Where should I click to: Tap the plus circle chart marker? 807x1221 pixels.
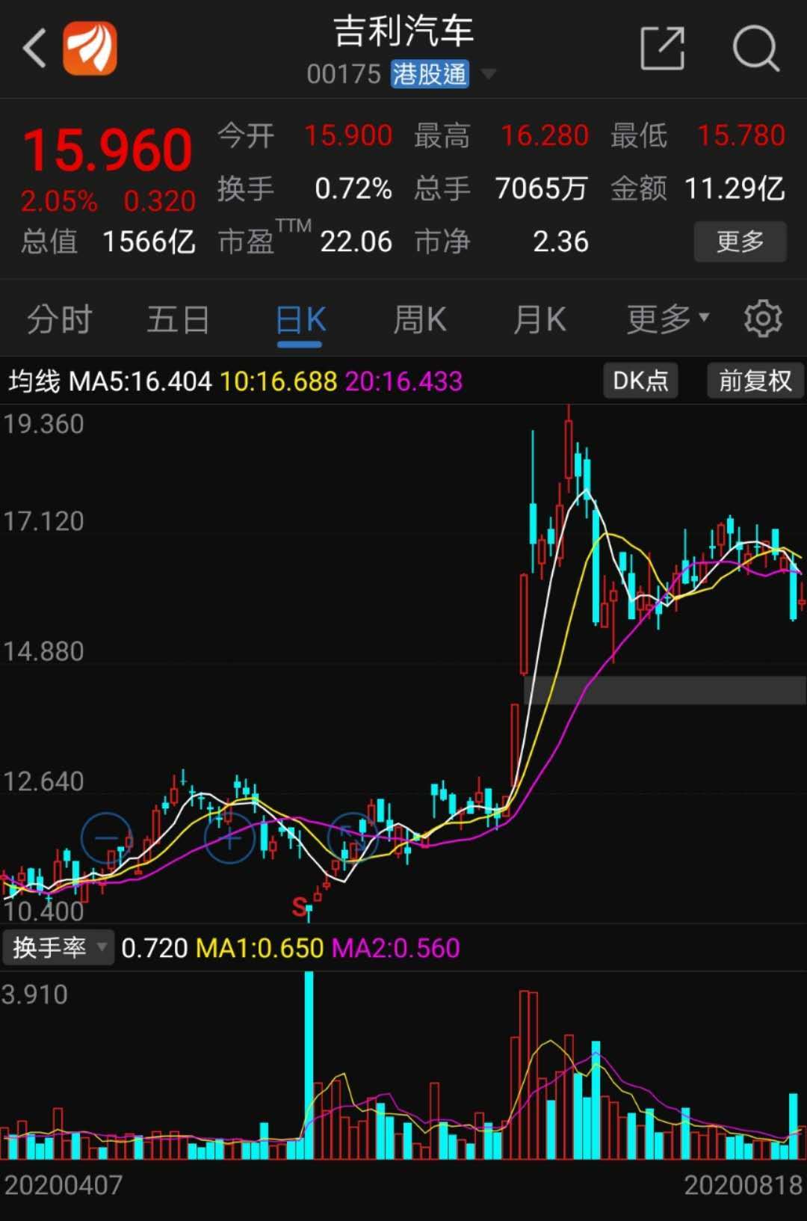pos(230,838)
